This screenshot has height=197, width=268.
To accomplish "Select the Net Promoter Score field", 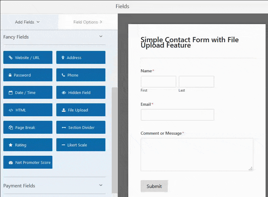I will [x=28, y=162].
